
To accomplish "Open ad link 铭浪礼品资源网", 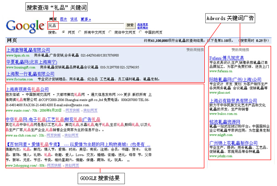I will (x=225, y=122).
